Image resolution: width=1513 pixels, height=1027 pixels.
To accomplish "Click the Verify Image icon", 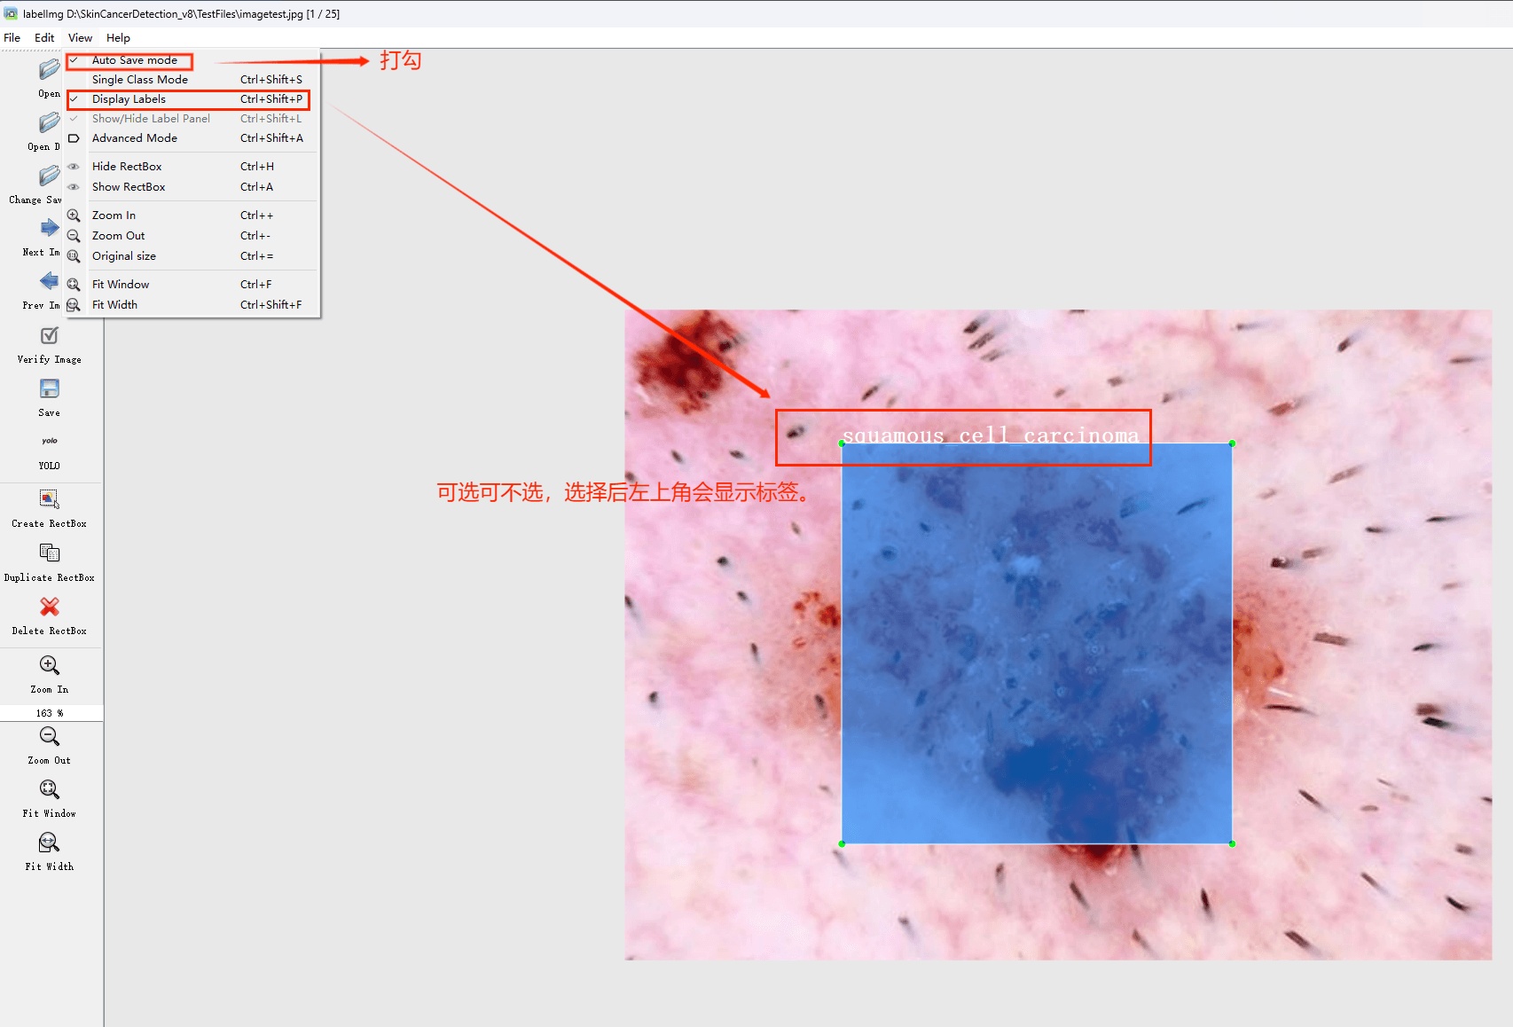I will coord(50,335).
